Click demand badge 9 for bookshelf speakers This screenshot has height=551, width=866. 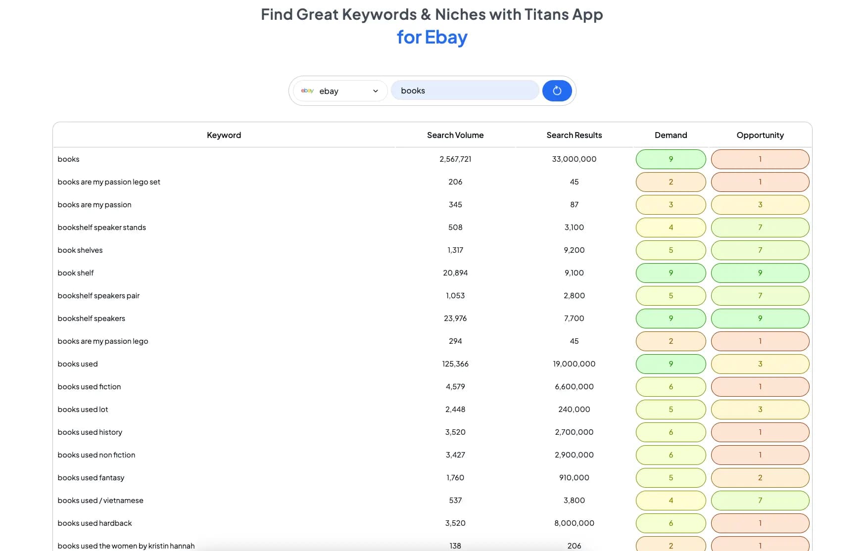(x=671, y=319)
